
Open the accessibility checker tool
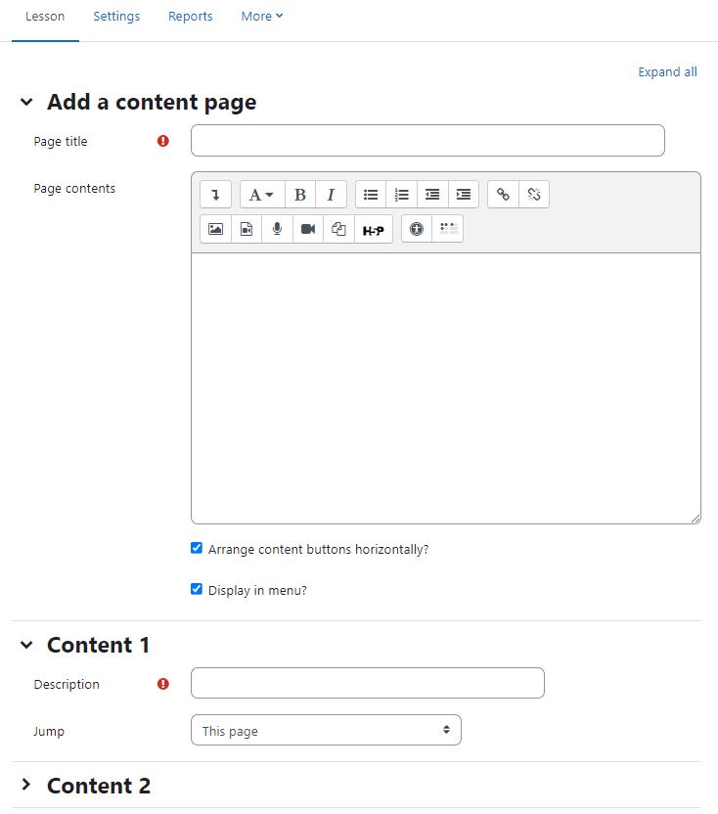coord(417,229)
